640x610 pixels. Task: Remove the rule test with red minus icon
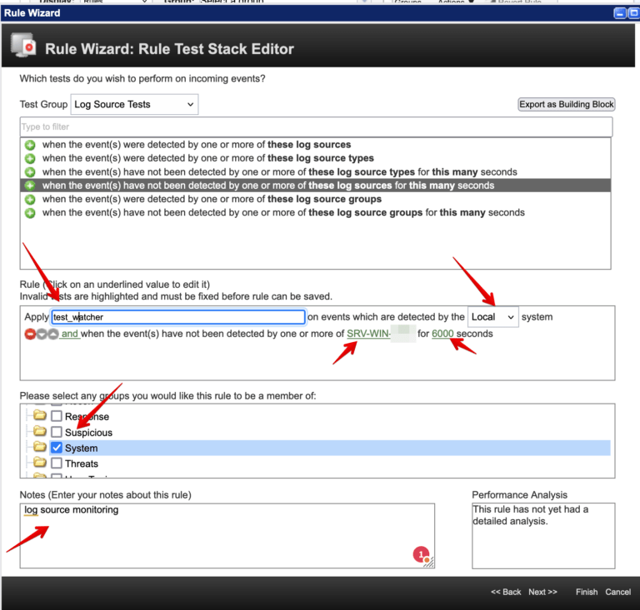[30, 335]
